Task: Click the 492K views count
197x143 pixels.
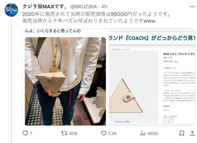Action: 153,133
